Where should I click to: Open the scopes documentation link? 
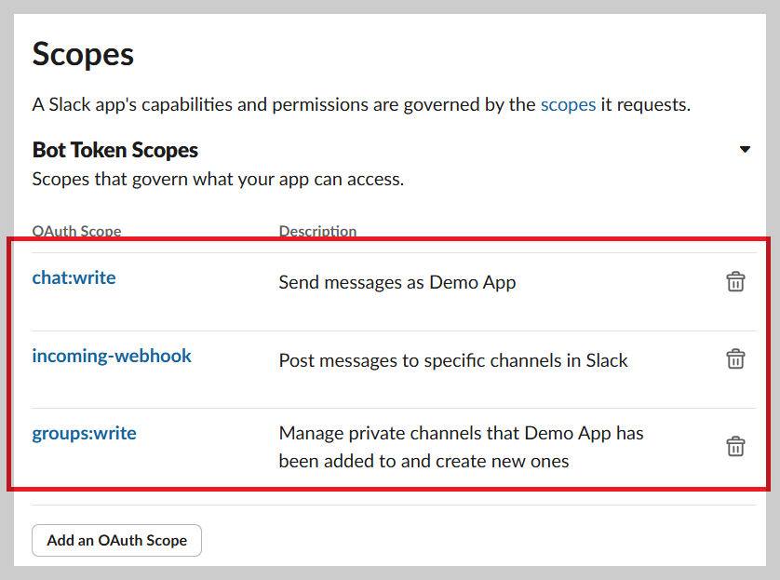click(x=568, y=104)
